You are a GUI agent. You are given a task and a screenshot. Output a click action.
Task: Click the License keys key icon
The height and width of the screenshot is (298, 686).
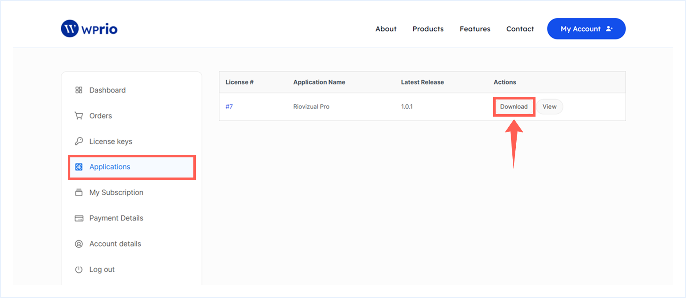(79, 141)
